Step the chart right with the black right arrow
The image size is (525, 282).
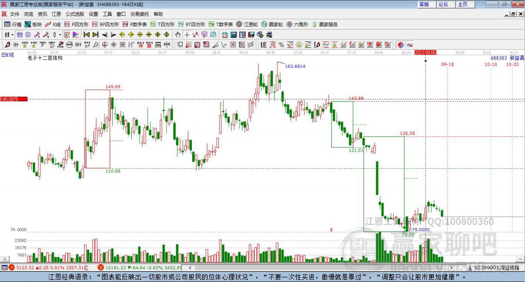(113, 35)
